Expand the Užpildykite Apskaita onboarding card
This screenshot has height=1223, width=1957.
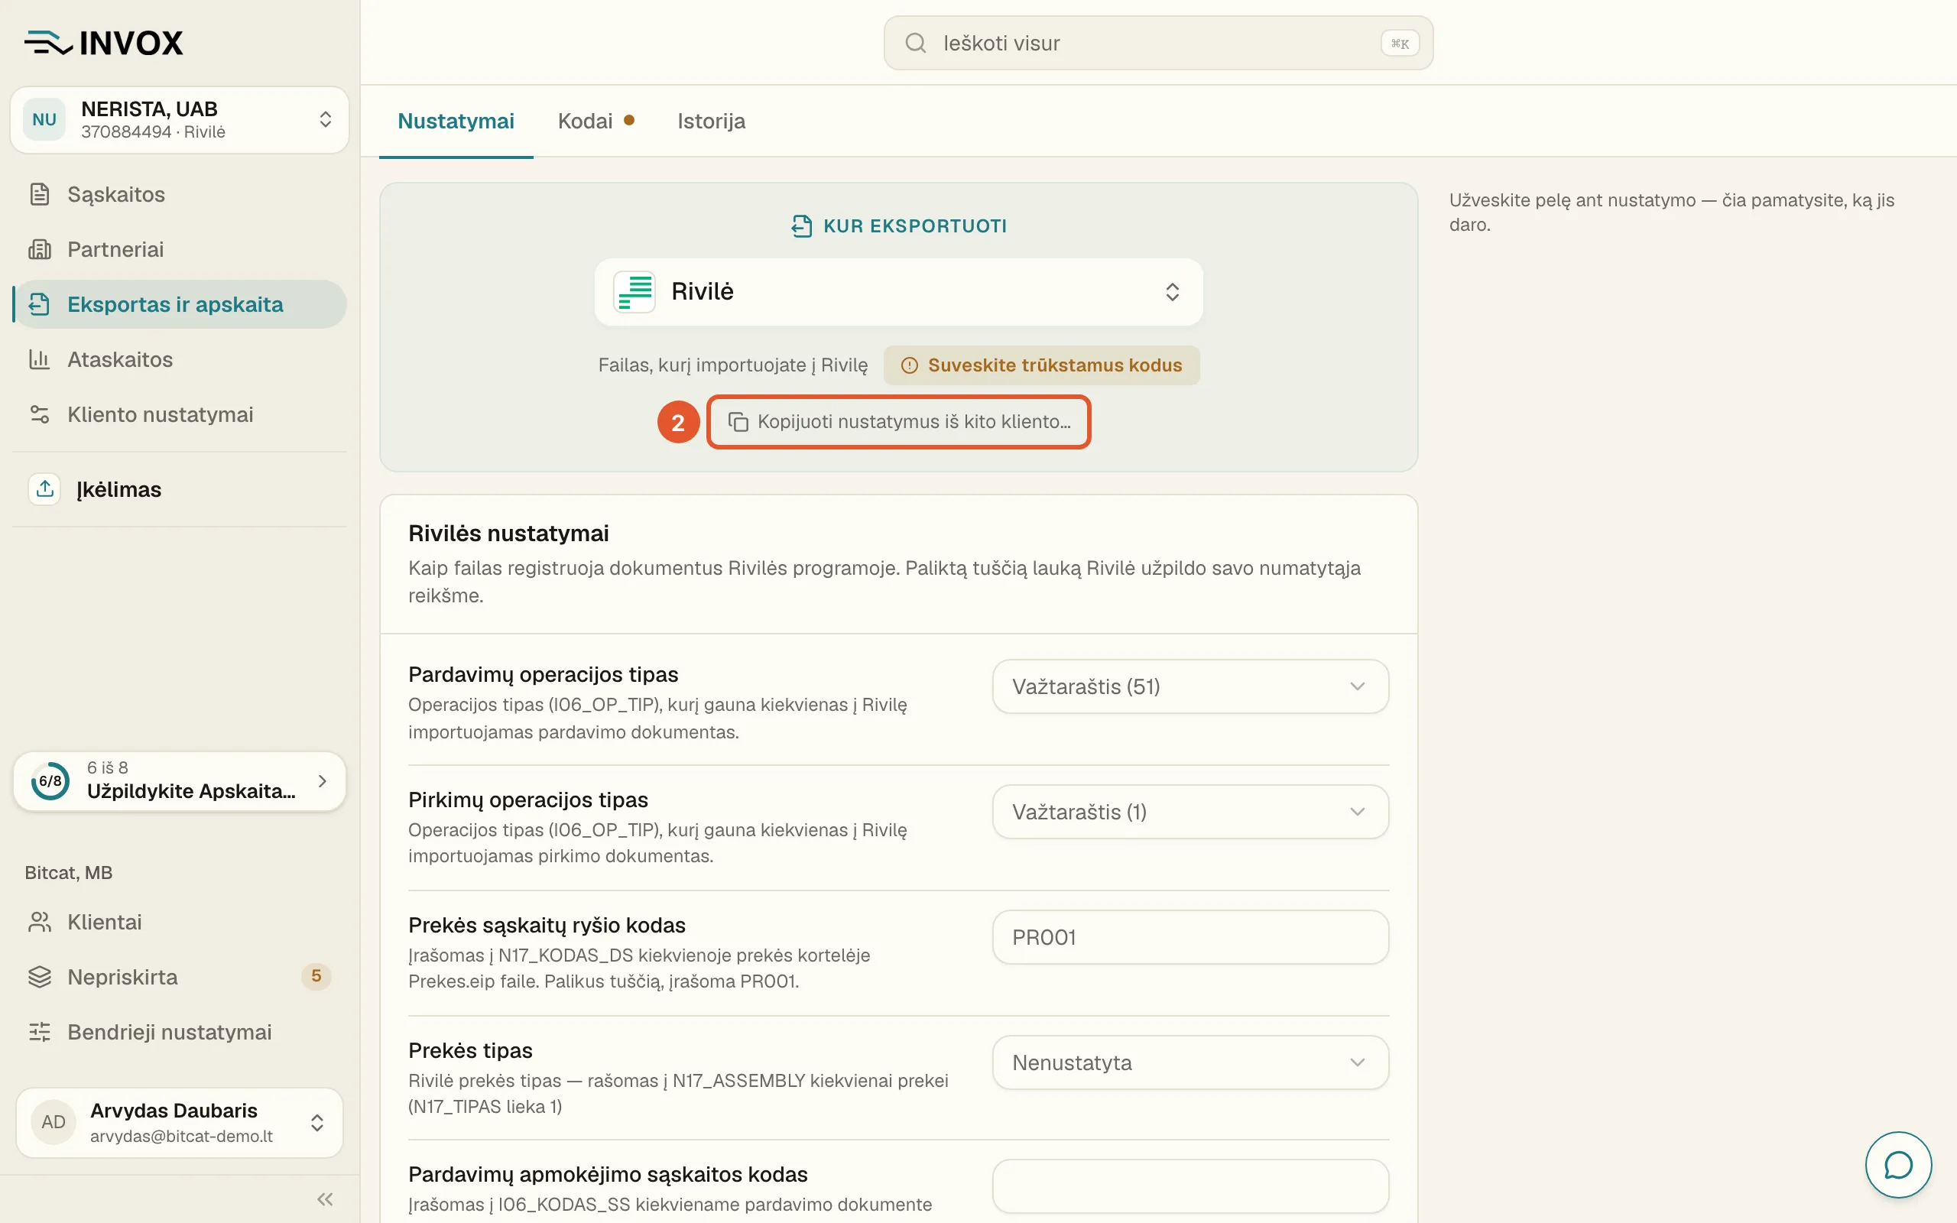pyautogui.click(x=180, y=781)
